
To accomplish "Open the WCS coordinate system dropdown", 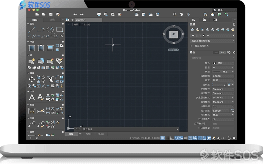I will 173,50.
